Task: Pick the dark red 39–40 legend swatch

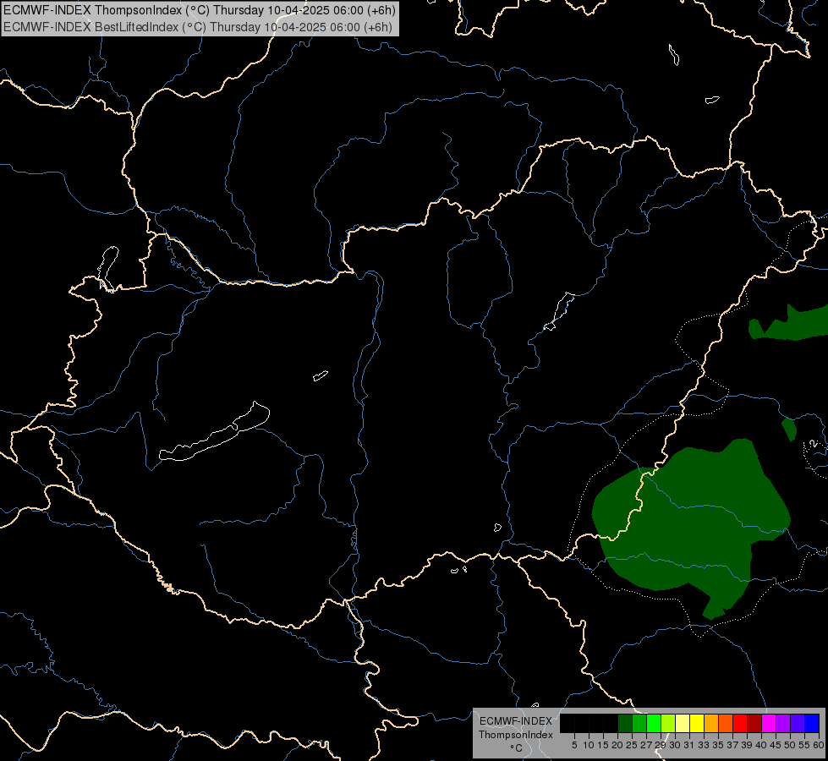Action: 754,723
